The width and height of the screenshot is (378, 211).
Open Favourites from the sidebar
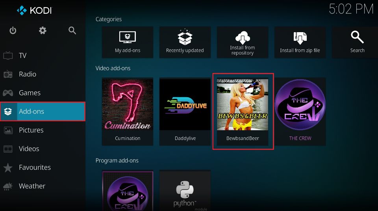[x=43, y=167]
